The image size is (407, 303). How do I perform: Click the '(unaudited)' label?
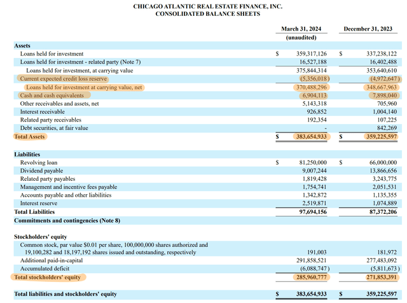click(301, 38)
